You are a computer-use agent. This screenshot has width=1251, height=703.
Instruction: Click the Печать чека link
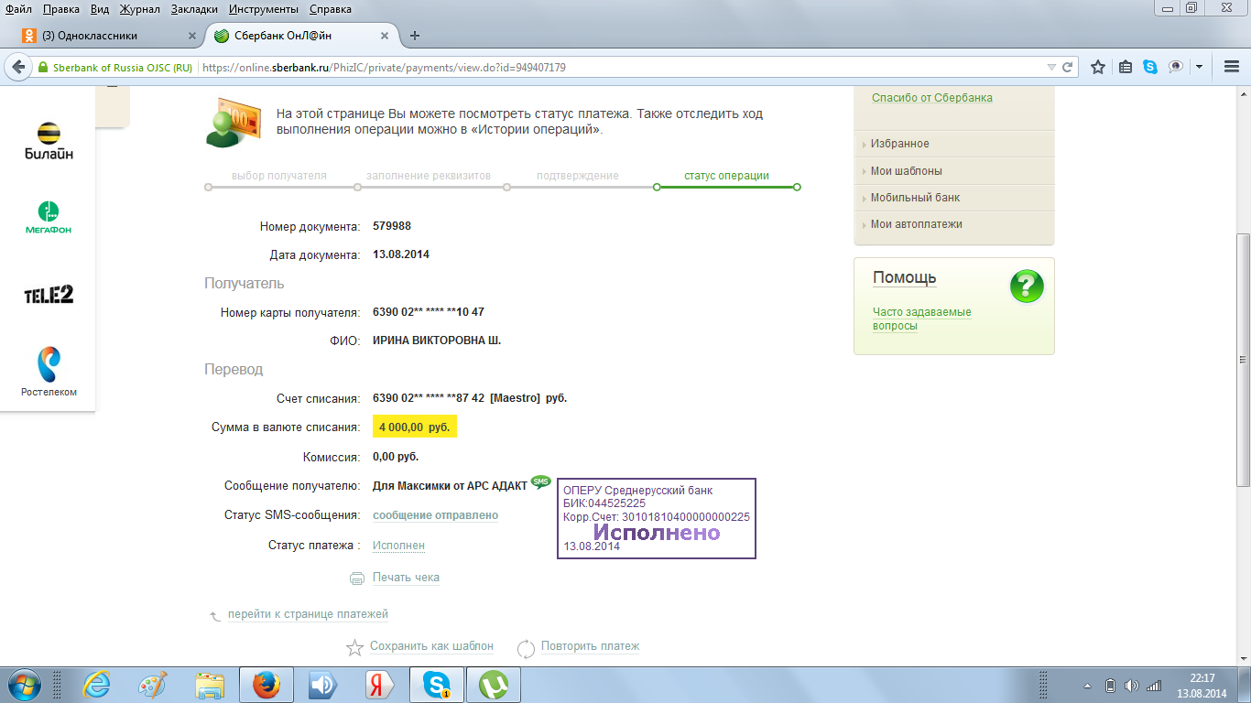(406, 578)
